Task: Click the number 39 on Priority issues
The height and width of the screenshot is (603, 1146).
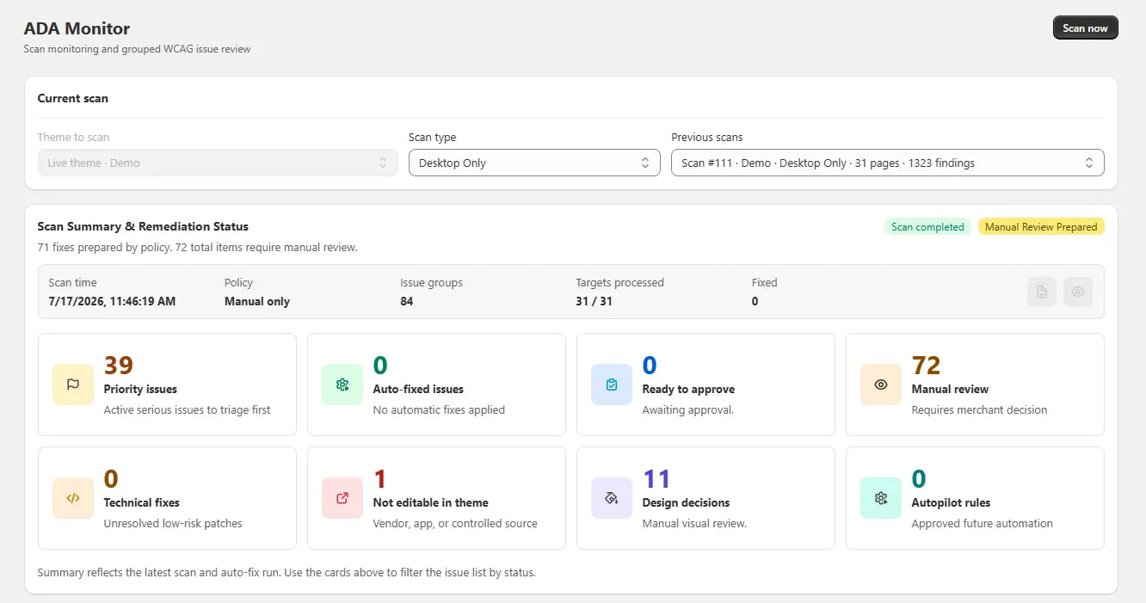Action: [x=119, y=366]
